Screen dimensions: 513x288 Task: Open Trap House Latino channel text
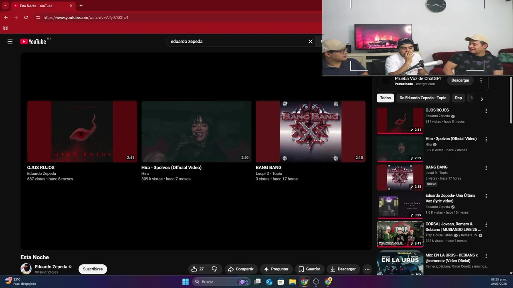click(x=439, y=235)
